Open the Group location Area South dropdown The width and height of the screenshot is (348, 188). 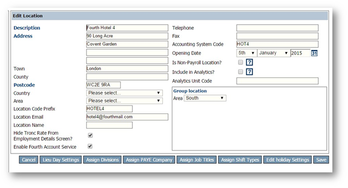click(205, 98)
